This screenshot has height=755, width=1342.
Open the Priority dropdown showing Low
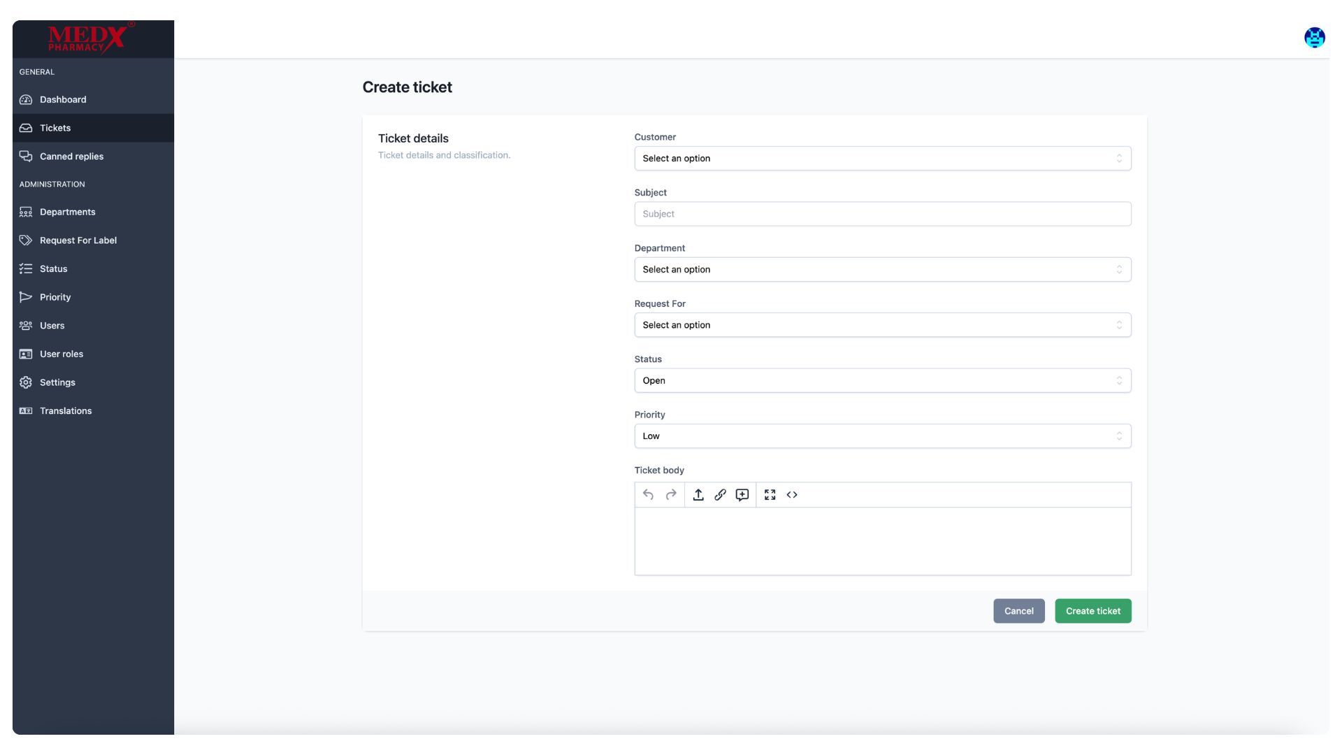coord(883,436)
